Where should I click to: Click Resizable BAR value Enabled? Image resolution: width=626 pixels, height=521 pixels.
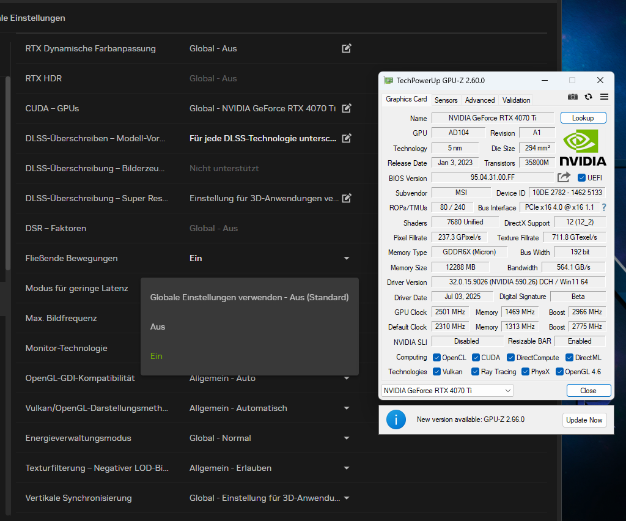pos(580,341)
